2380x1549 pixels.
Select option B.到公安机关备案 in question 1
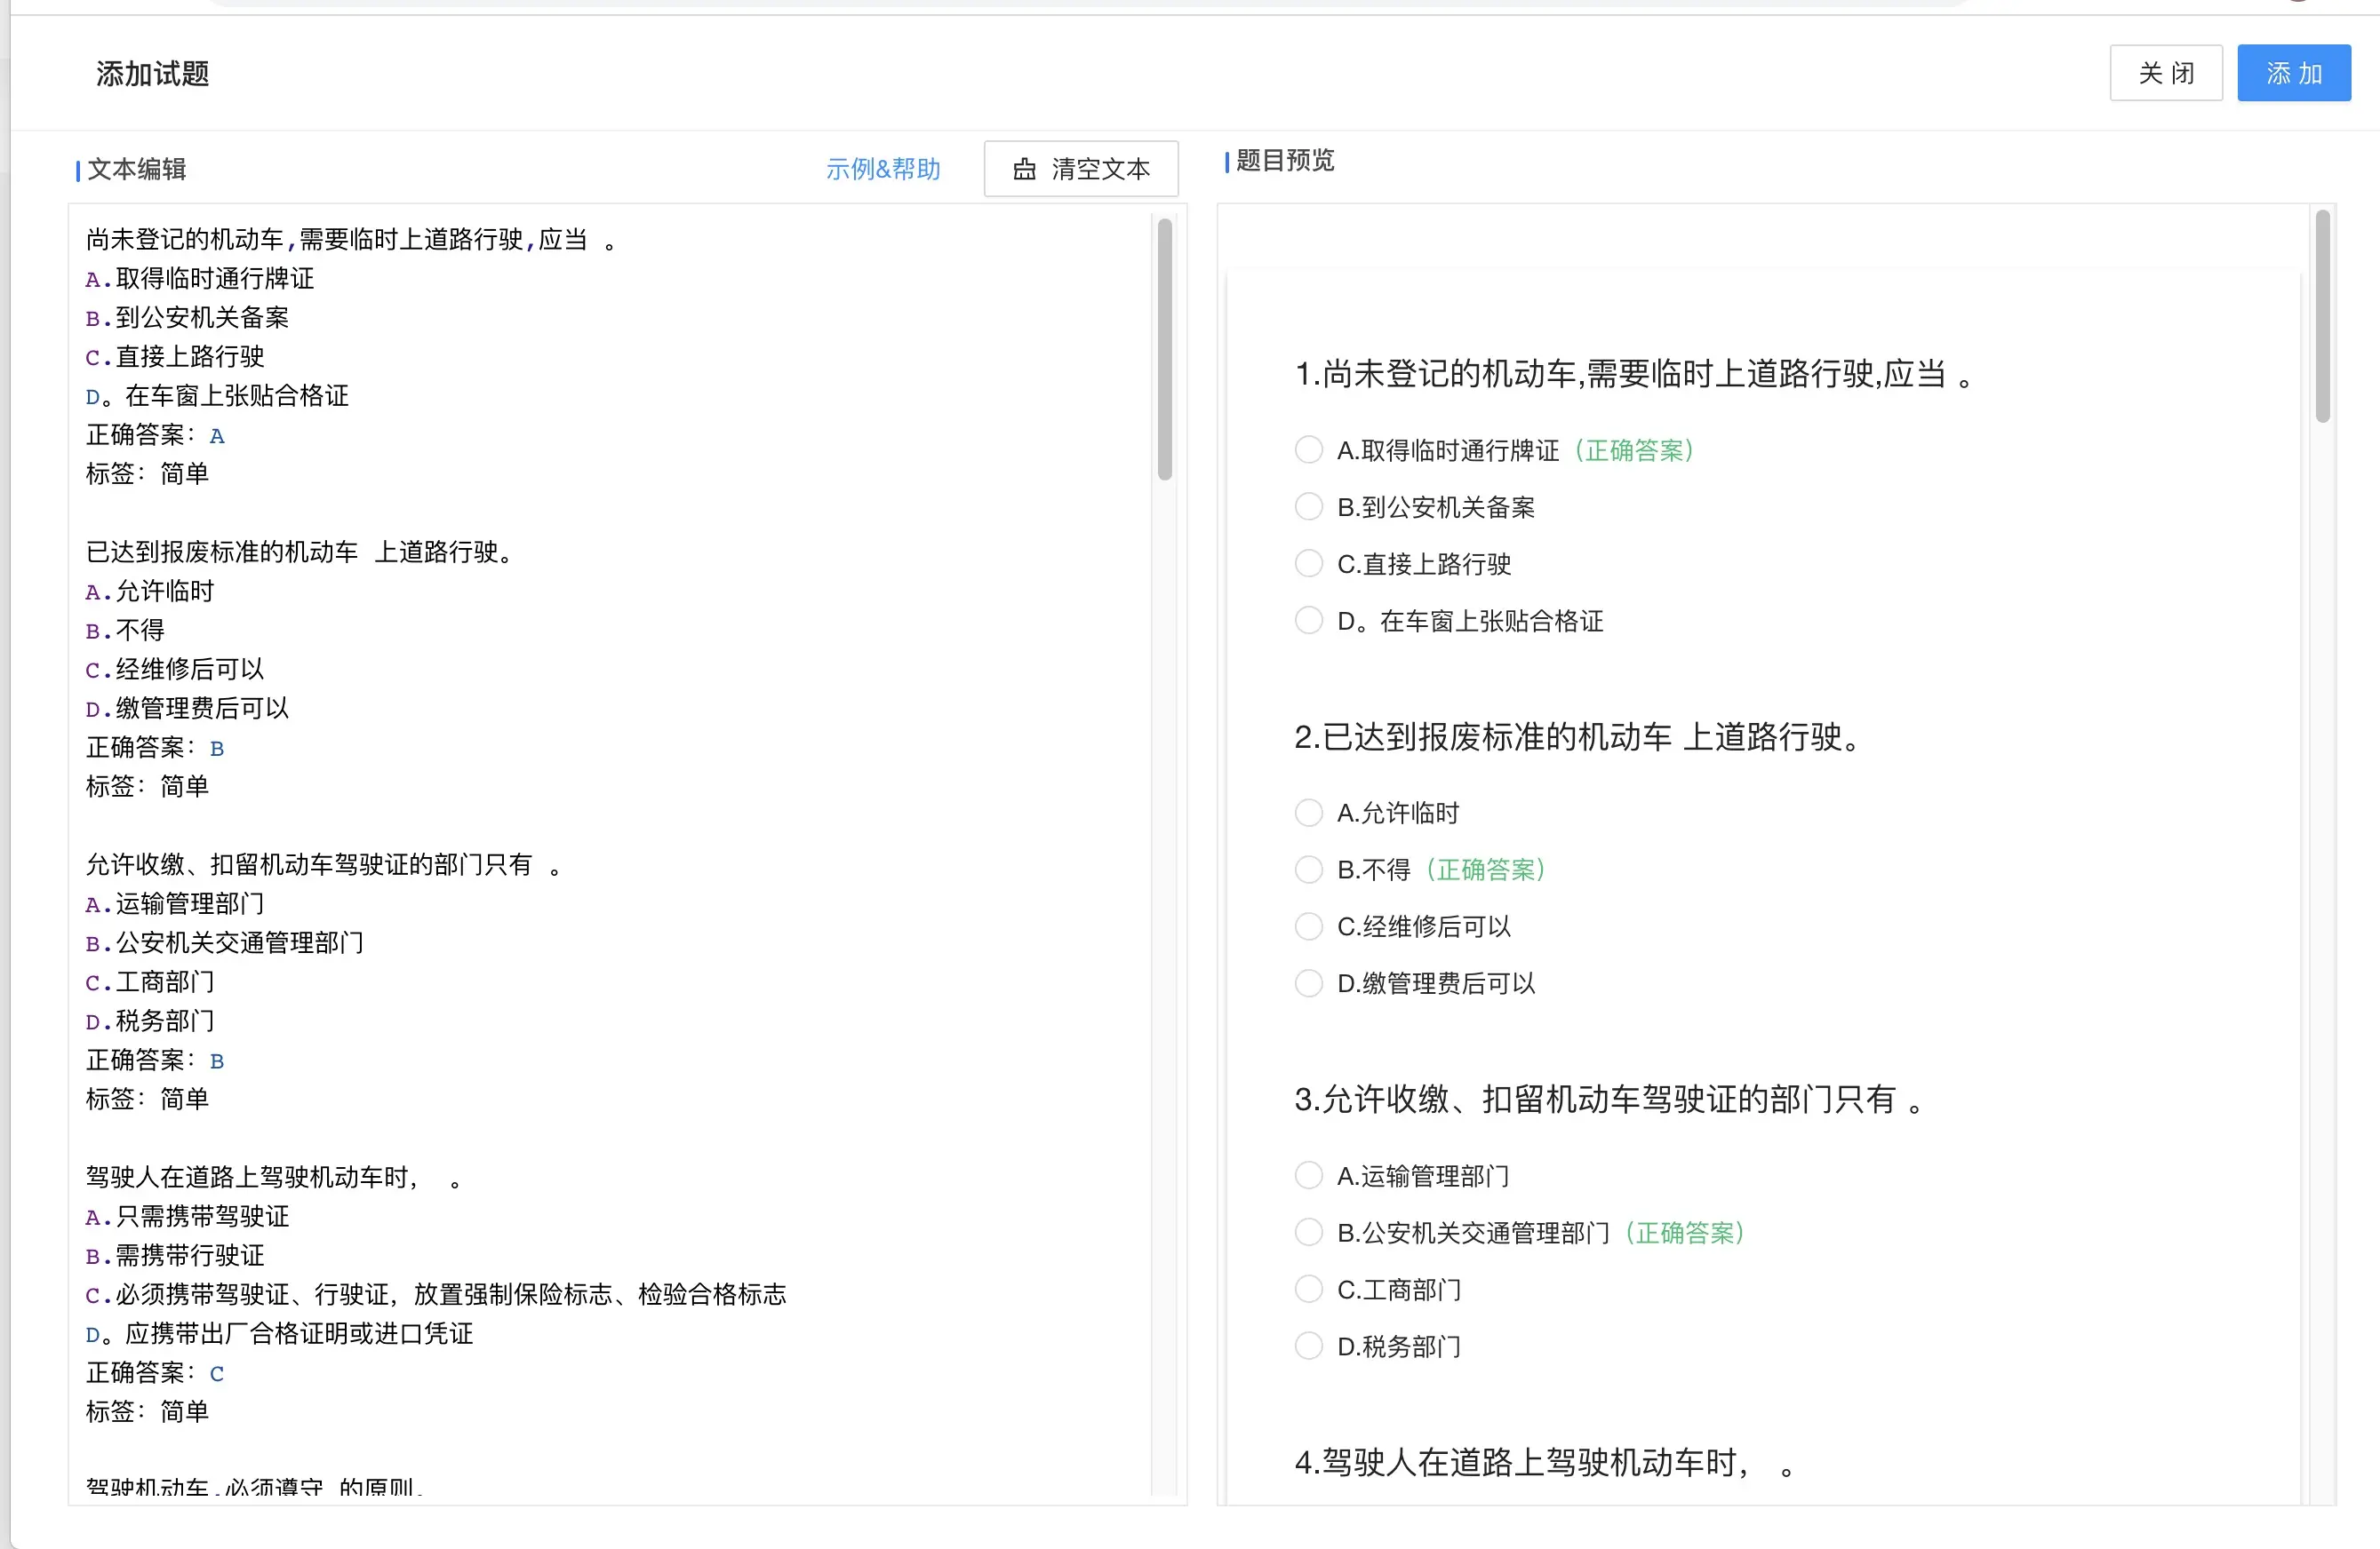pos(1308,506)
